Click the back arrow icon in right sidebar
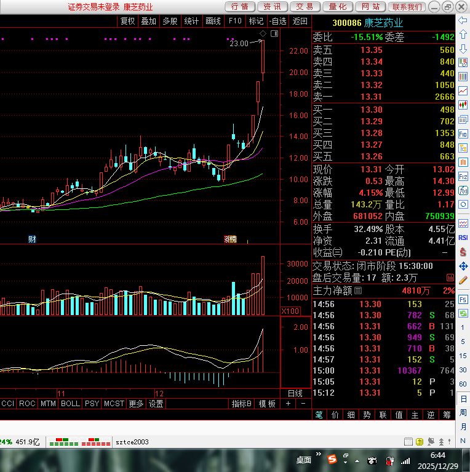 [463, 20]
